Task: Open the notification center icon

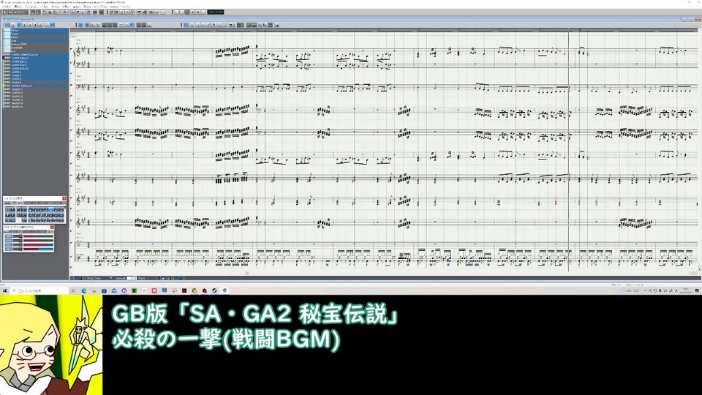Action: click(x=697, y=290)
